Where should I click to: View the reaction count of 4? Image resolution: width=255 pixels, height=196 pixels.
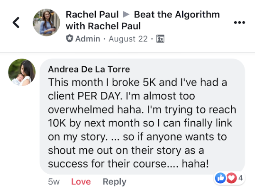click(241, 178)
